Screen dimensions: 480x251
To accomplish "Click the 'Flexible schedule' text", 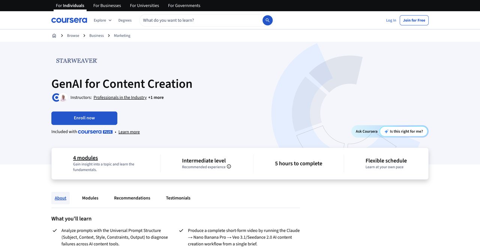I will (386, 160).
